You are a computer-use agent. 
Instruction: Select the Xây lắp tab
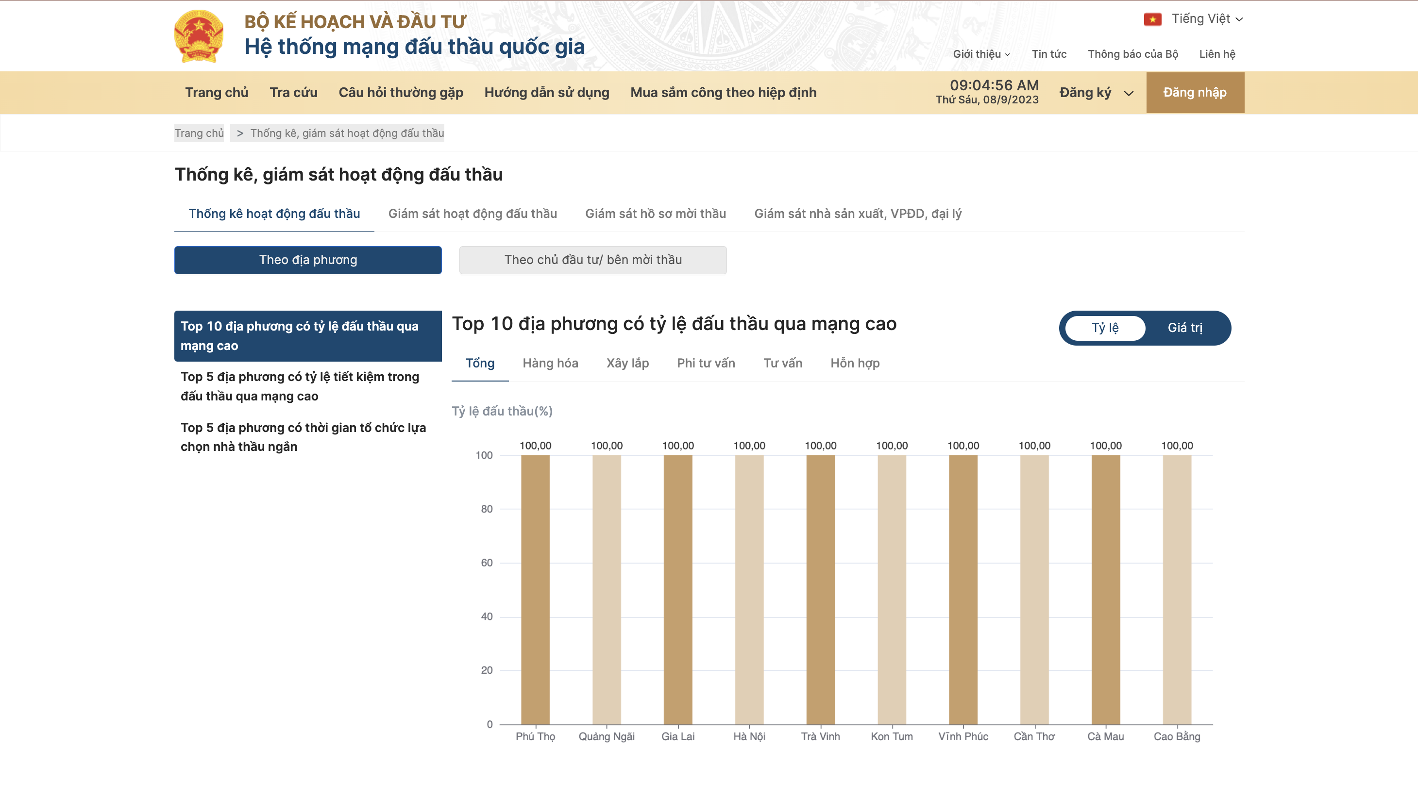point(627,363)
